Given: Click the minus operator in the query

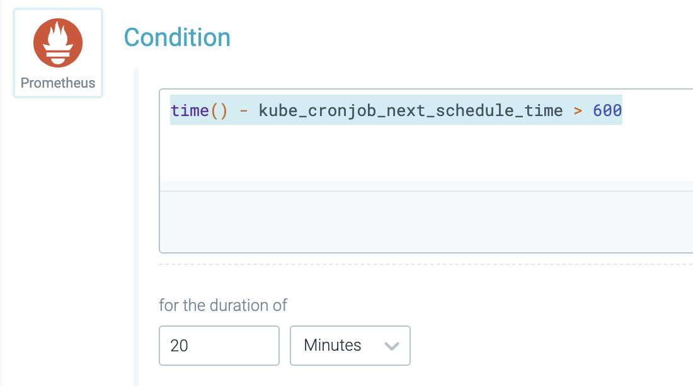Looking at the screenshot, I should click(x=243, y=111).
